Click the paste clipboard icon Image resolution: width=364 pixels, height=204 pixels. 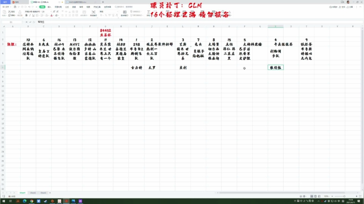coord(4,12)
